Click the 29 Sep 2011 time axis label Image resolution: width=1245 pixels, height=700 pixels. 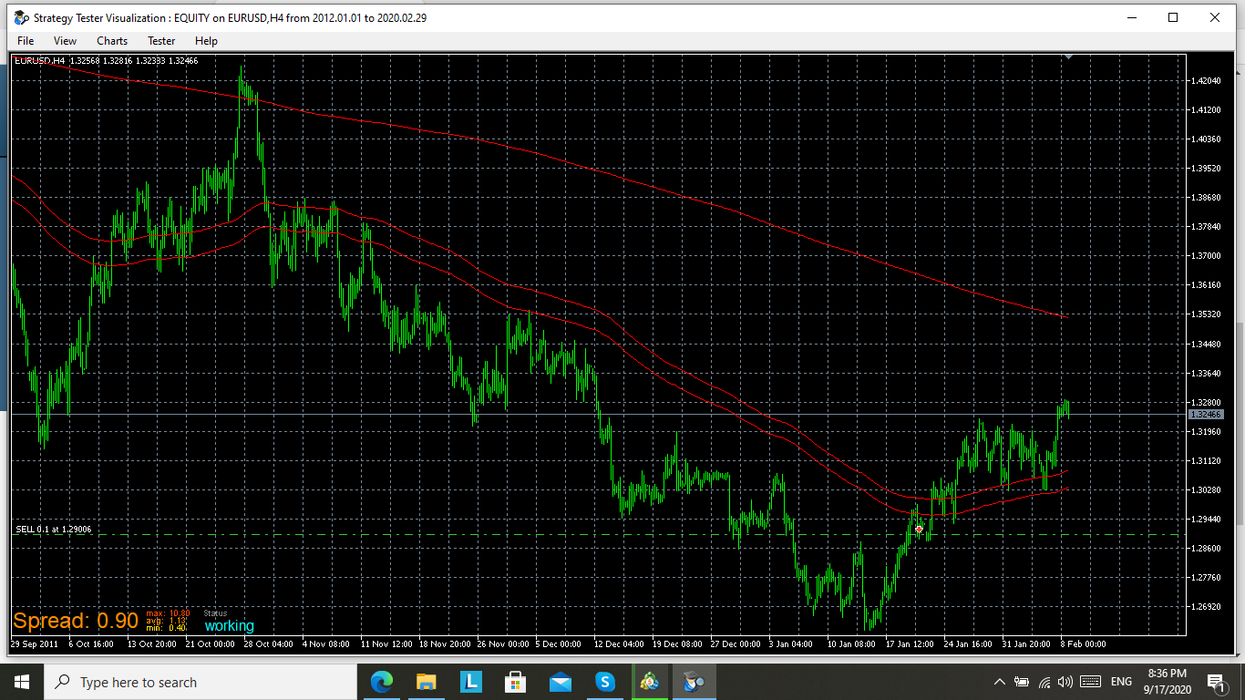pos(34,644)
